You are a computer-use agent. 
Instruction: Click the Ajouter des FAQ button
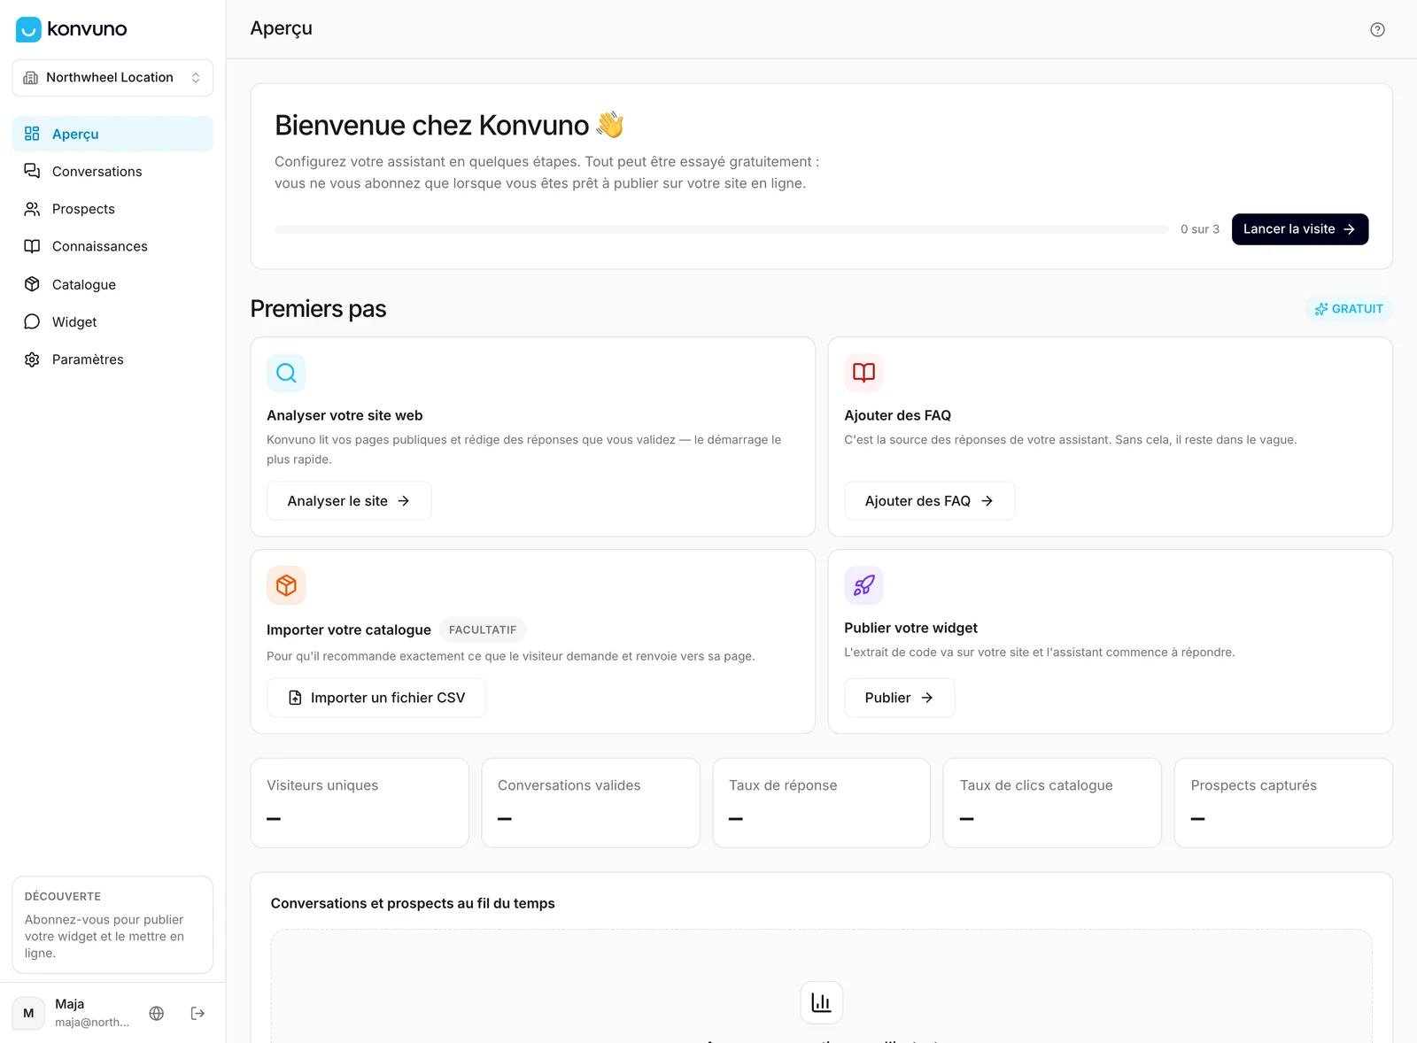tap(929, 501)
